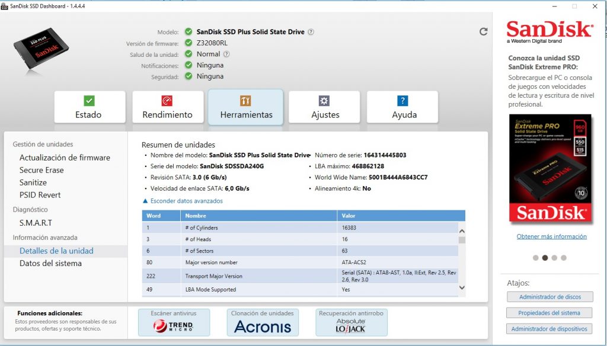Open Datos del sistema

50,263
